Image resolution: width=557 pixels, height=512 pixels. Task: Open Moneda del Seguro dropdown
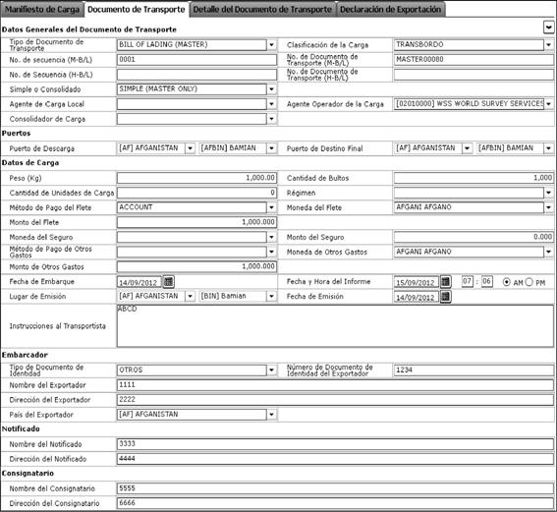click(x=271, y=237)
